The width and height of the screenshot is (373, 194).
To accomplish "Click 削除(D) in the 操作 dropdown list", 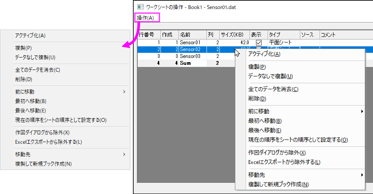I will point(24,79).
